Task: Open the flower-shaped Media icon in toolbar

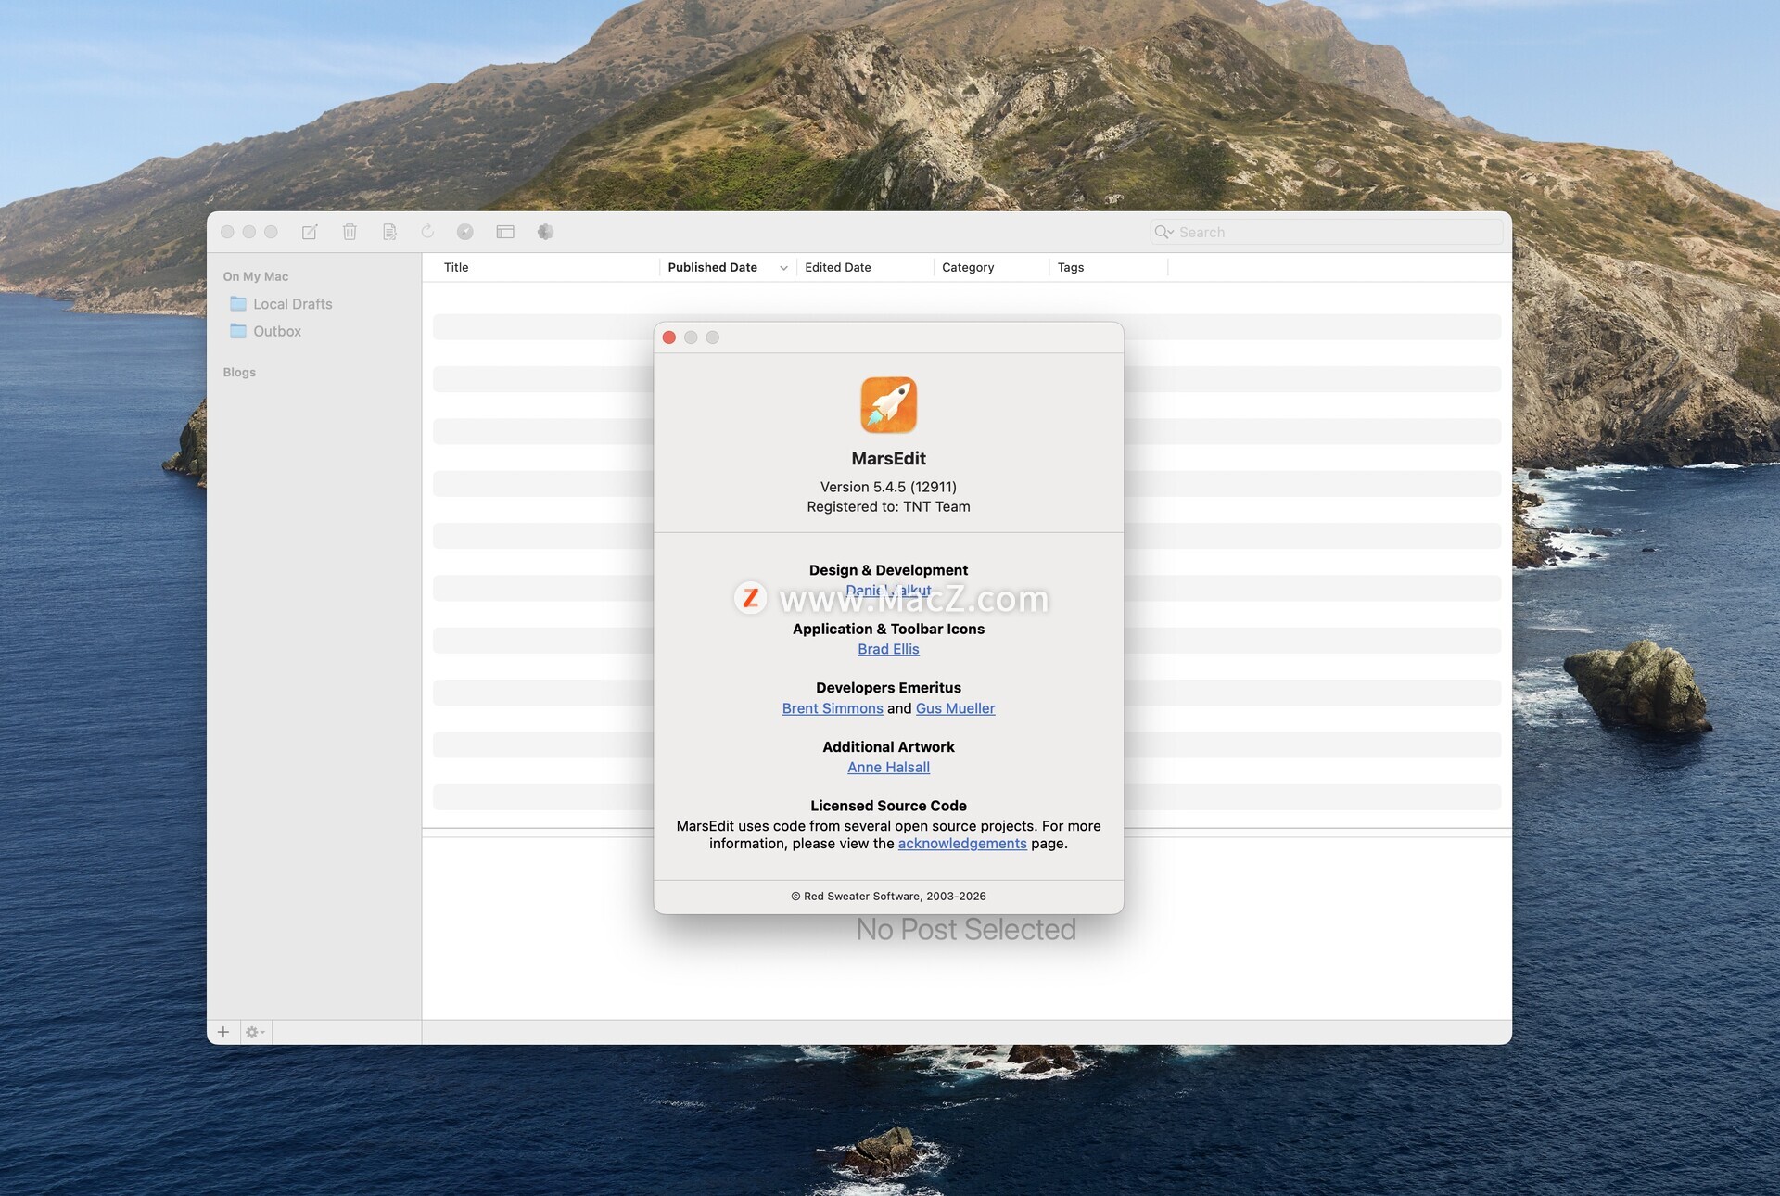Action: tap(545, 232)
